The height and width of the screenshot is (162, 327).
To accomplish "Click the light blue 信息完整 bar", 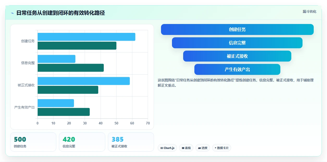I will coord(56,59).
